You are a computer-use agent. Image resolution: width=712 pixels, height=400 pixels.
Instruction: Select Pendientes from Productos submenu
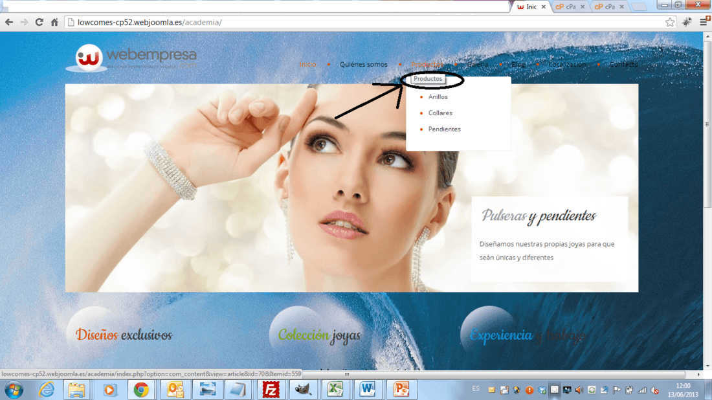coord(444,129)
